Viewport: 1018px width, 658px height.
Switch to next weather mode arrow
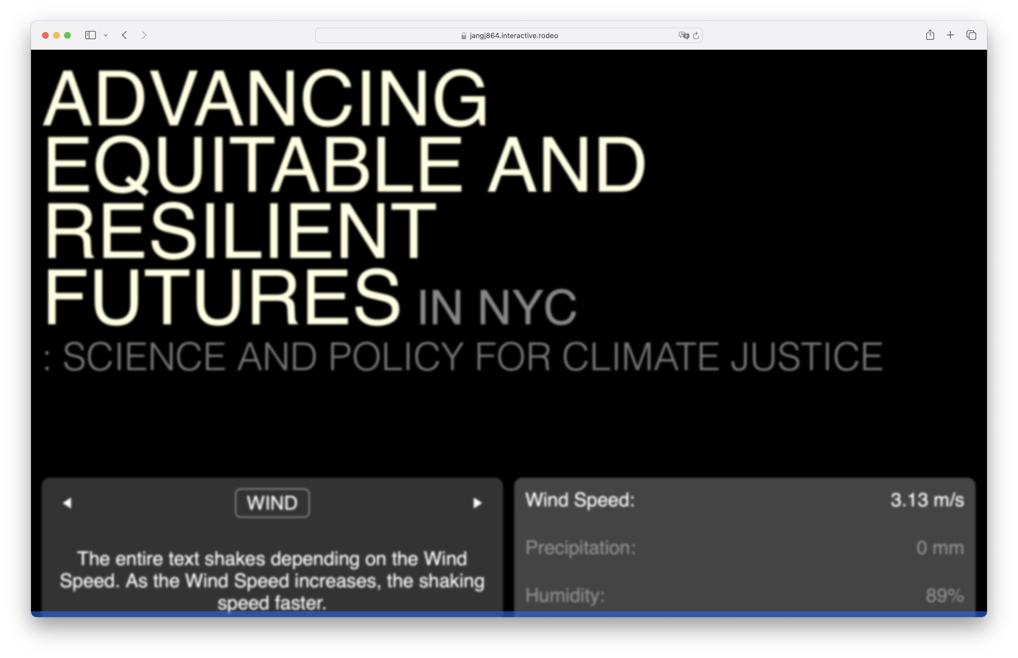(477, 503)
